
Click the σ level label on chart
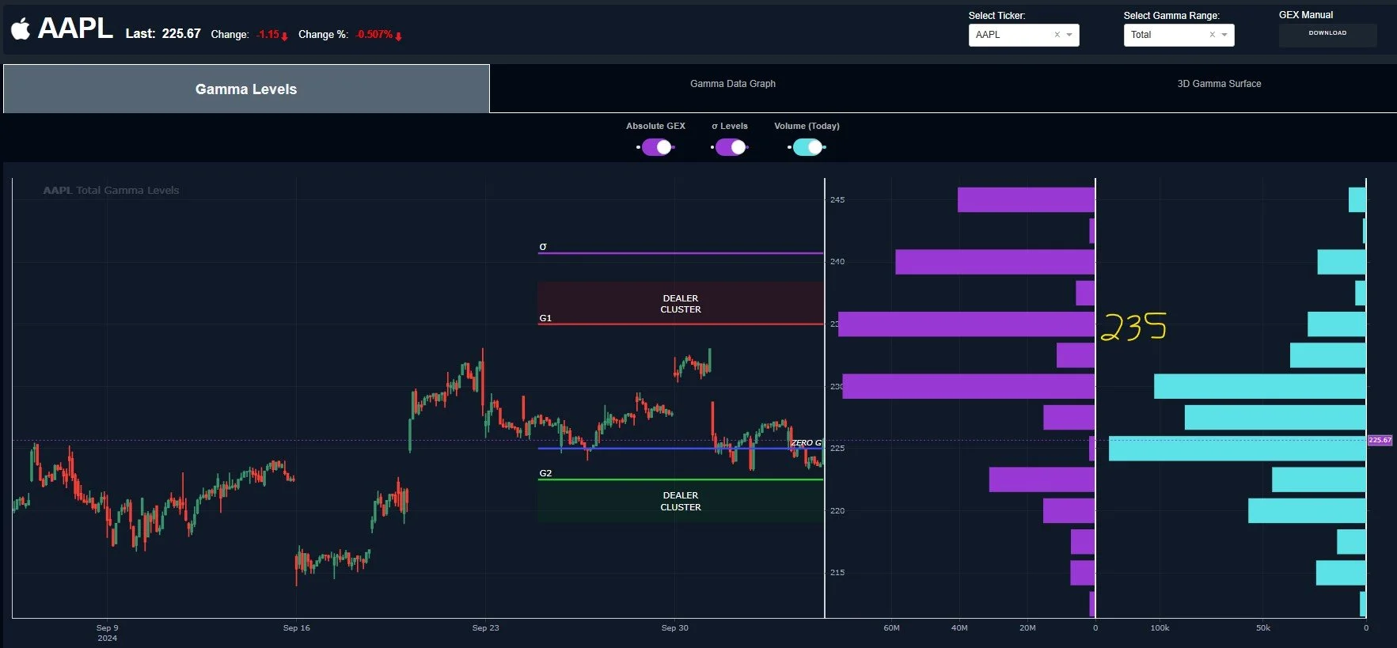coord(543,247)
